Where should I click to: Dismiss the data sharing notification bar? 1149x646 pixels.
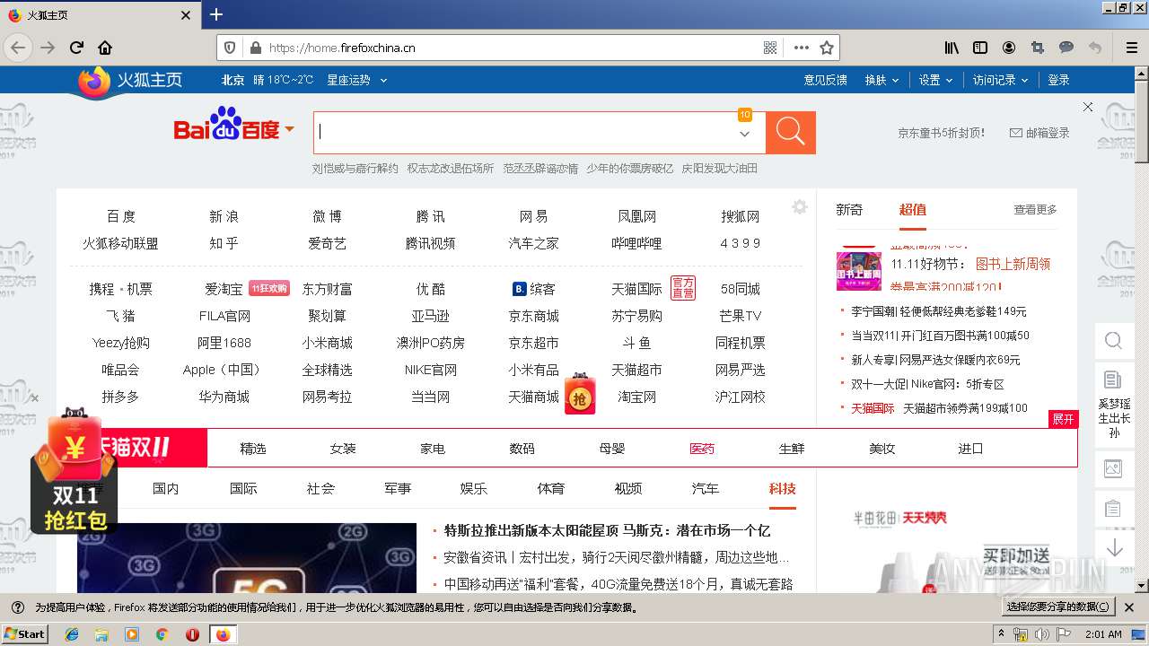(1129, 607)
